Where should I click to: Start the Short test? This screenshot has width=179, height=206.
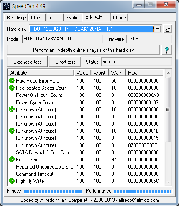pyautogui.click(x=65, y=62)
